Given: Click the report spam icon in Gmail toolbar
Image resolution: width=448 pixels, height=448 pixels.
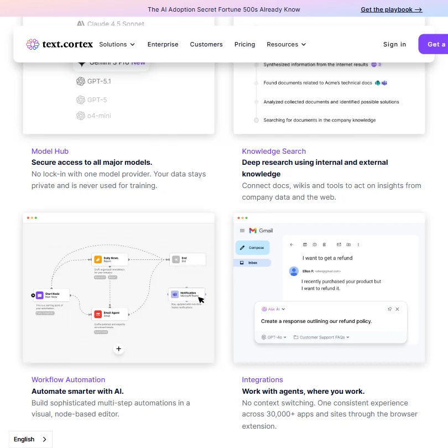Looking at the screenshot, I should click(315, 244).
